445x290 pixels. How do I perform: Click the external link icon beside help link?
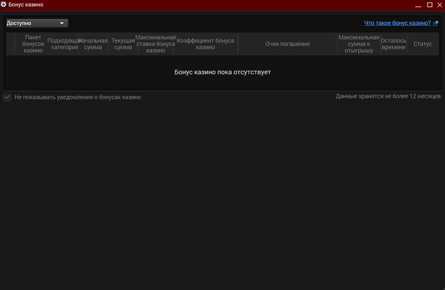coord(436,24)
